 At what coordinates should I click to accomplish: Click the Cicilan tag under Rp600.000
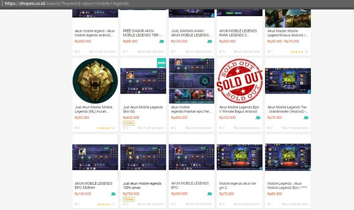(x=128, y=123)
